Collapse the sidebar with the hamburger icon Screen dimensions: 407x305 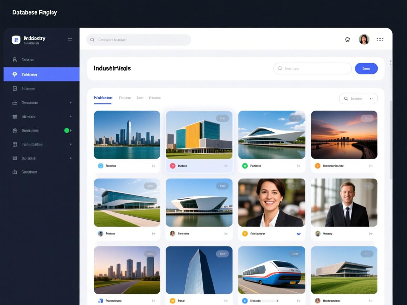coord(70,40)
